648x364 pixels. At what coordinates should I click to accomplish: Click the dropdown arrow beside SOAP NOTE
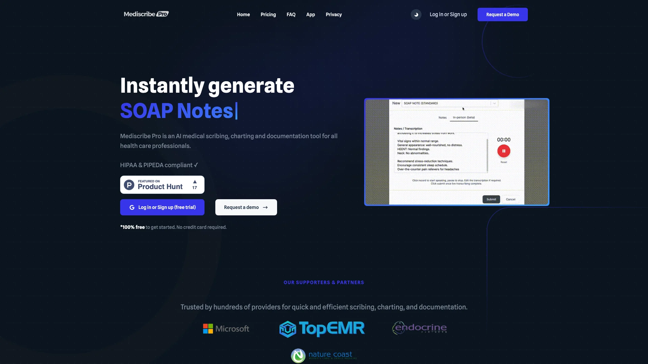point(494,103)
